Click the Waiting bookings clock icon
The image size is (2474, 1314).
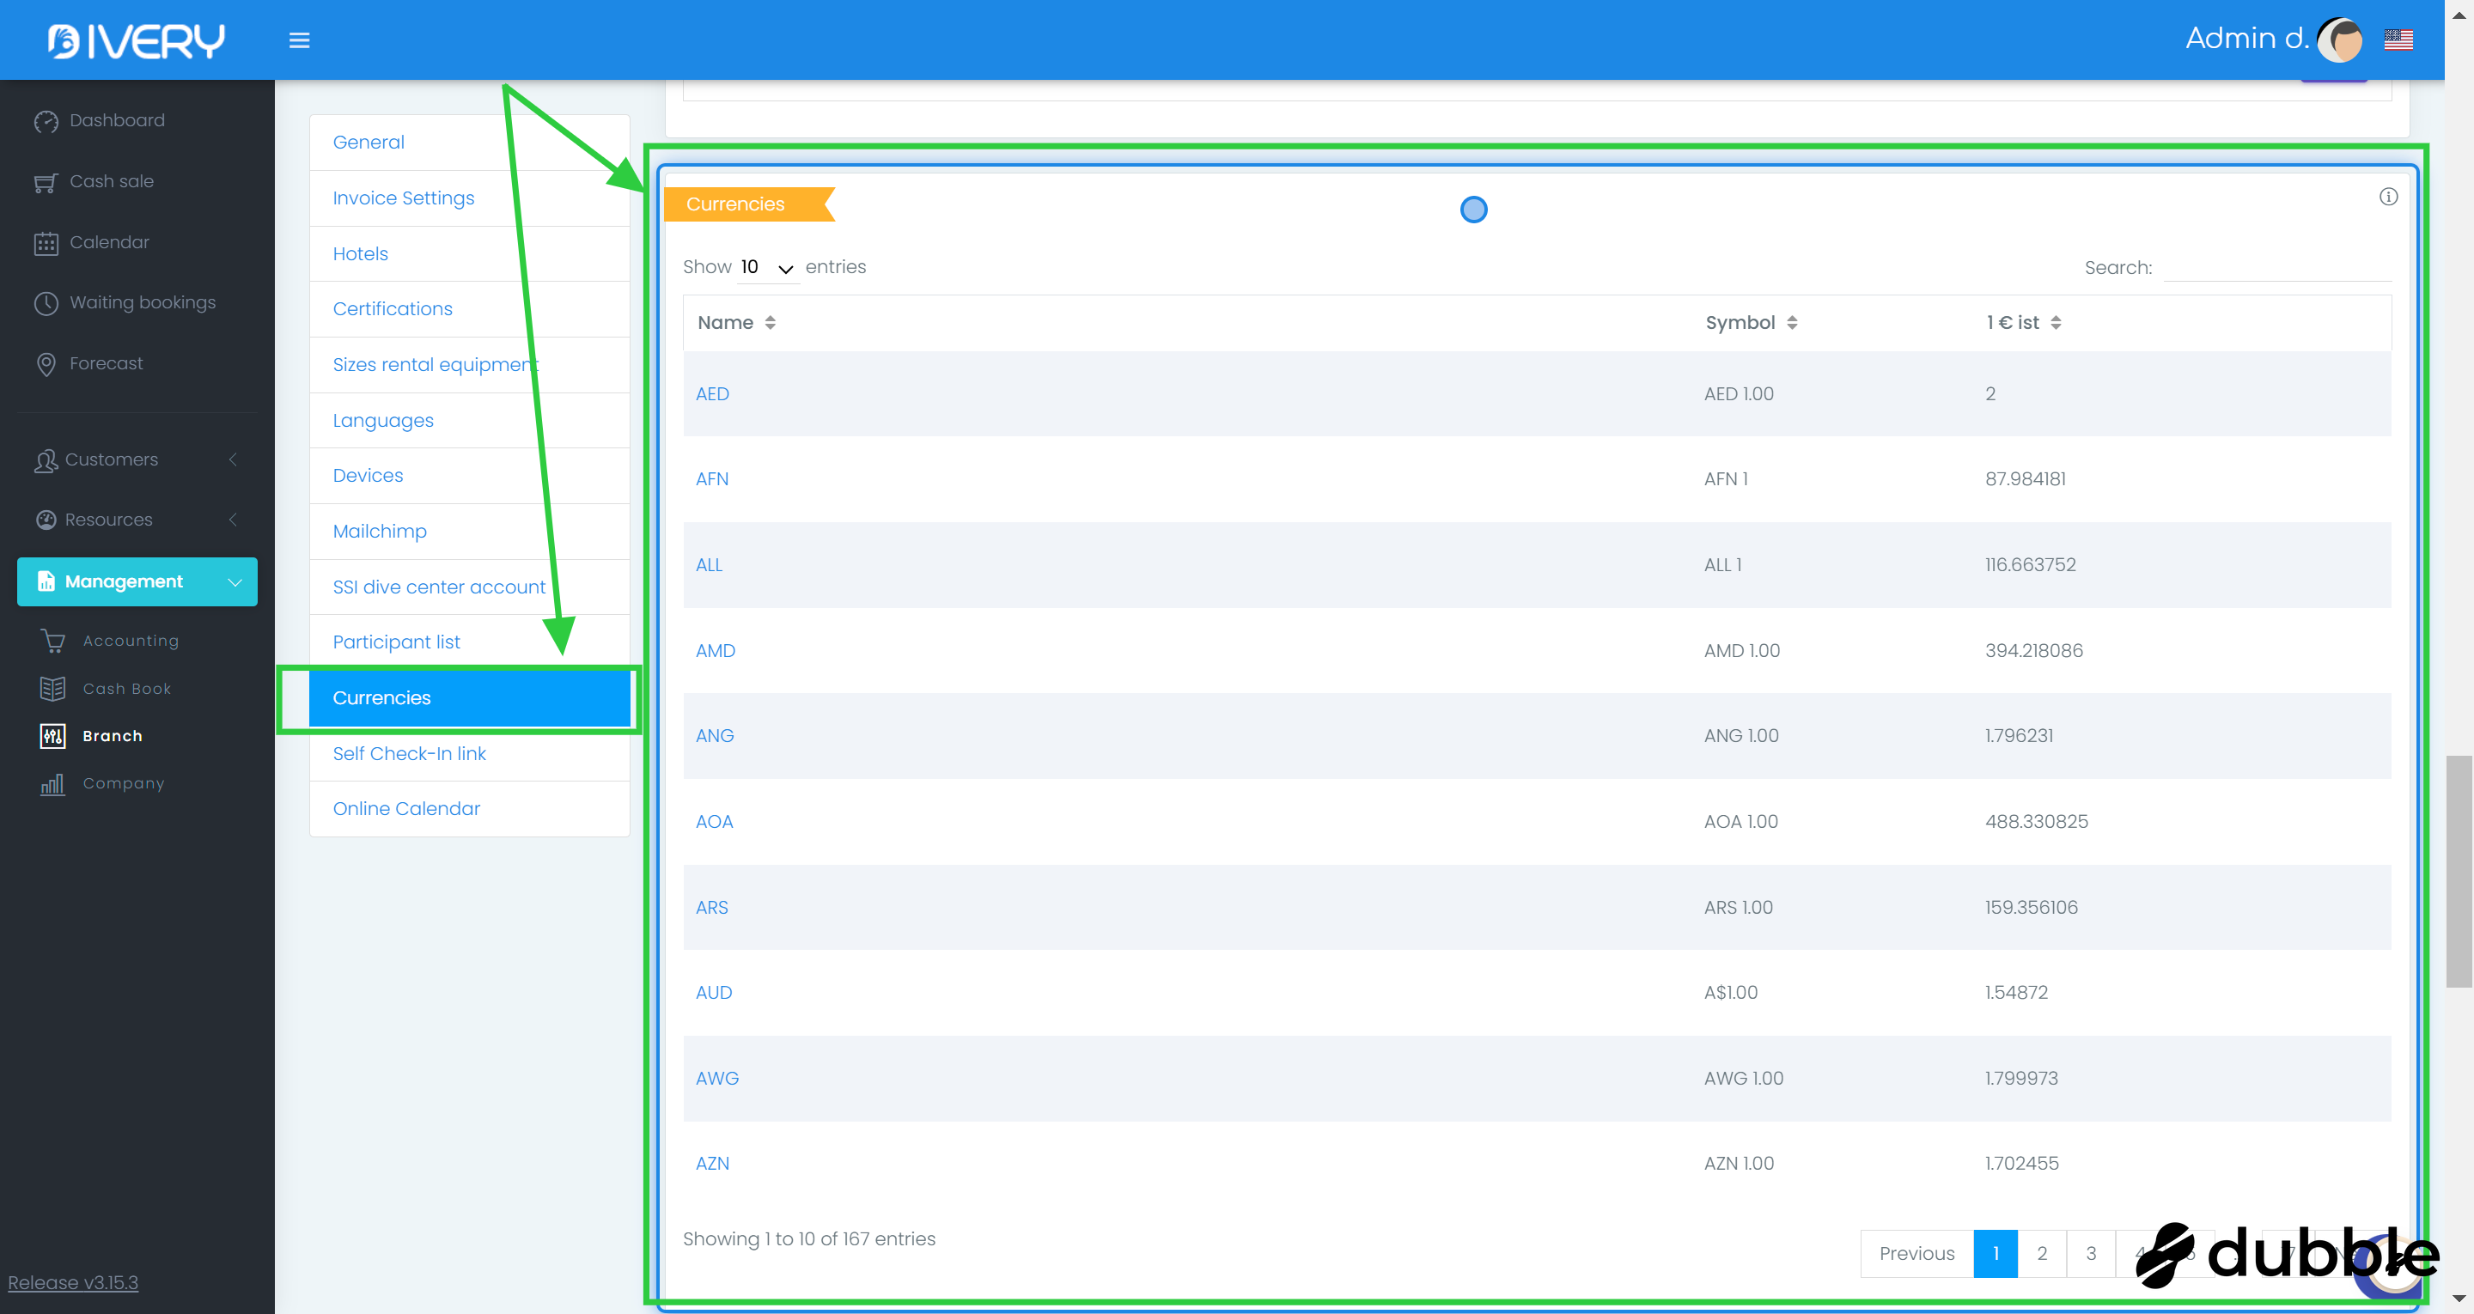[x=46, y=303]
